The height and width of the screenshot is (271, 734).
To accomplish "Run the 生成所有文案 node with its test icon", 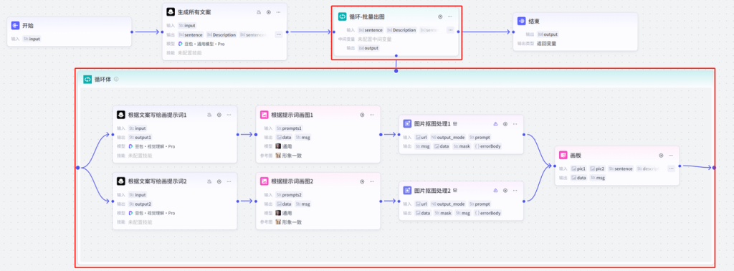I will [268, 12].
